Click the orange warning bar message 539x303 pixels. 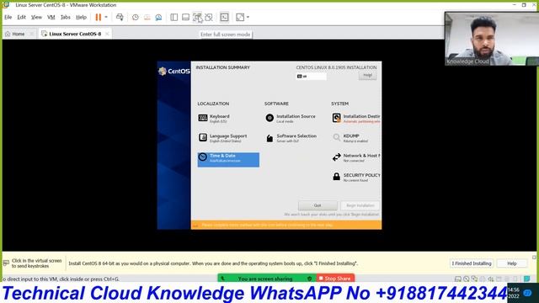coord(286,225)
